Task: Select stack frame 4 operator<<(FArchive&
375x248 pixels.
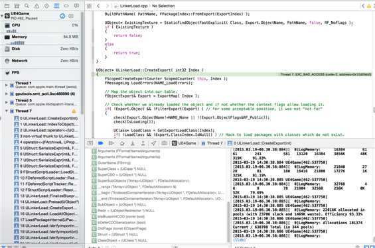Action: [x=46, y=142]
